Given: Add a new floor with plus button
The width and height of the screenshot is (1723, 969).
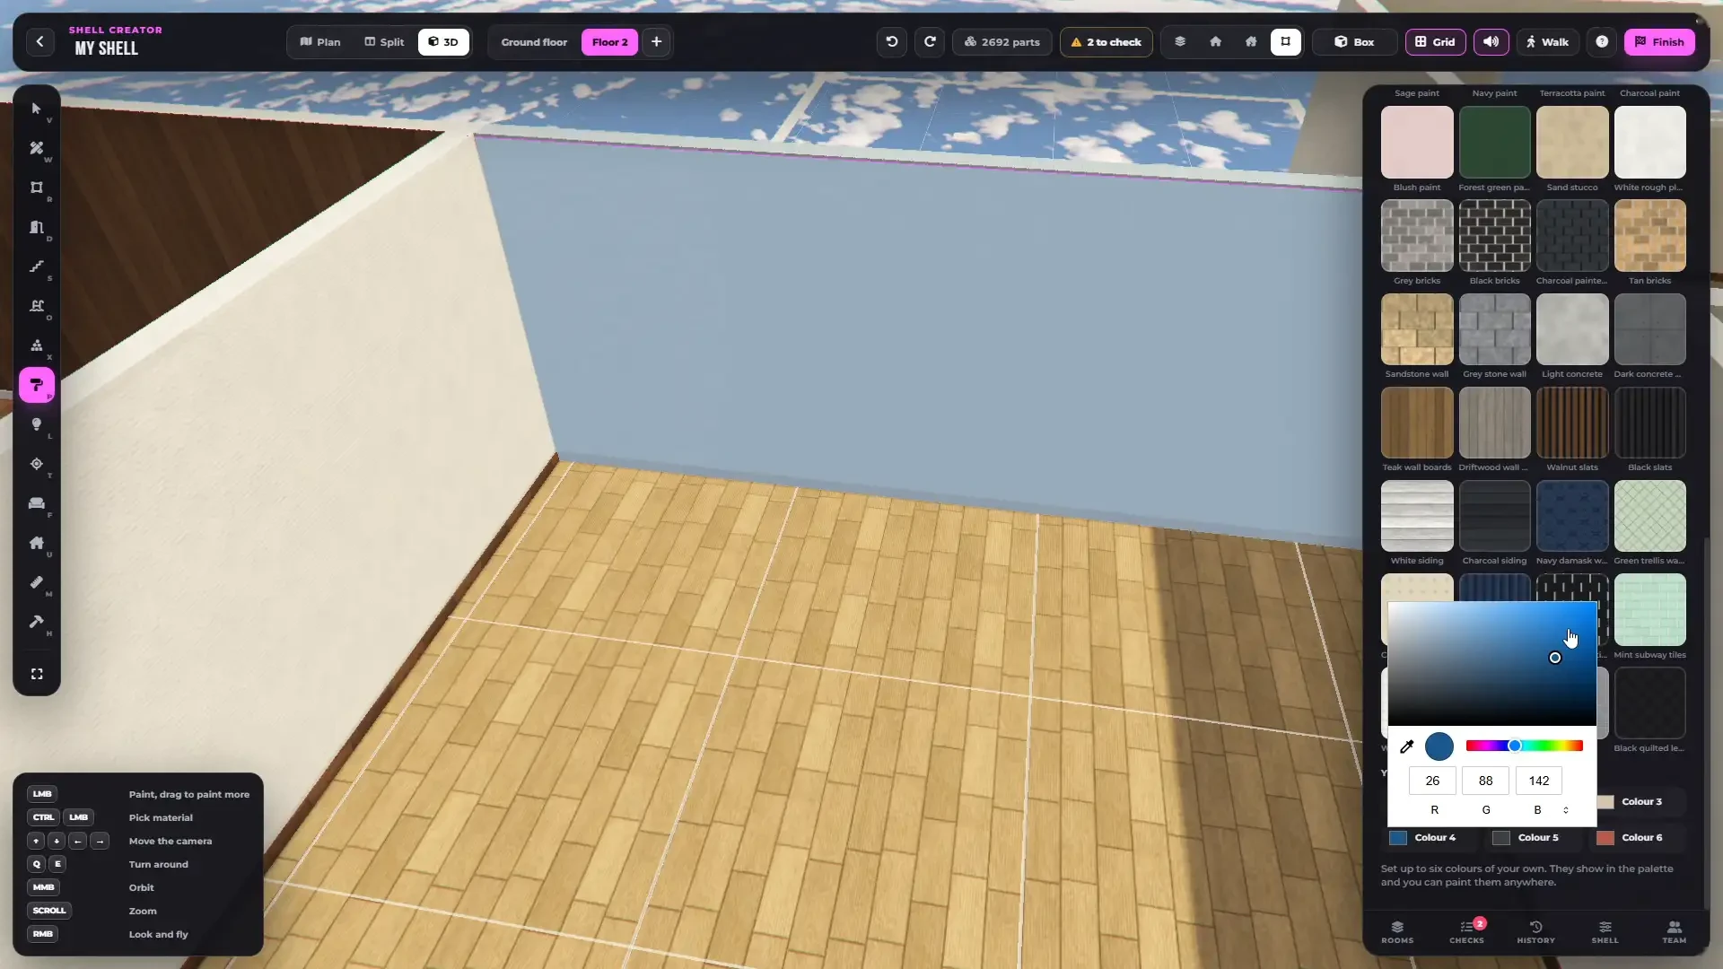Looking at the screenshot, I should pos(656,41).
